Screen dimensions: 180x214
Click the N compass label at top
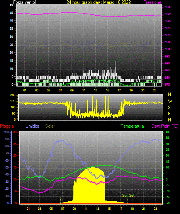[x=170, y=94]
